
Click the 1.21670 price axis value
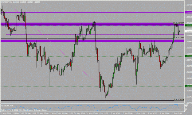[189, 66]
